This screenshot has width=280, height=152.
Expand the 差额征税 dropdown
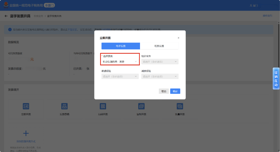[x=120, y=77]
